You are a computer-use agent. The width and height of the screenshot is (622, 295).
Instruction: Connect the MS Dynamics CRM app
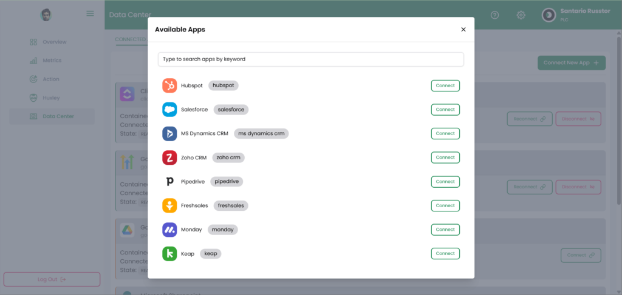445,134
